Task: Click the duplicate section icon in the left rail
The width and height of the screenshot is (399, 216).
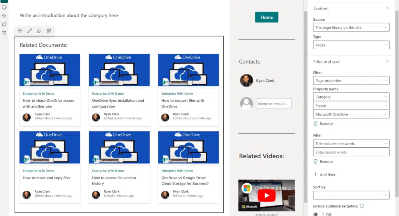Action: 4,25
